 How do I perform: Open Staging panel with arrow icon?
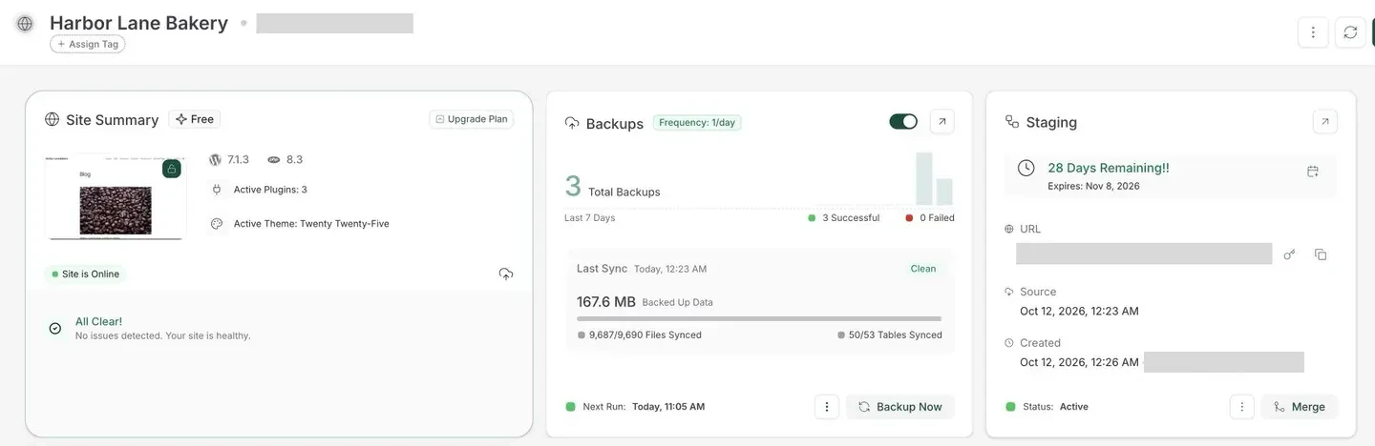1325,122
